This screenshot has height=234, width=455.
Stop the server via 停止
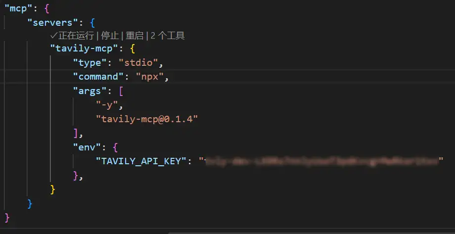(x=109, y=36)
